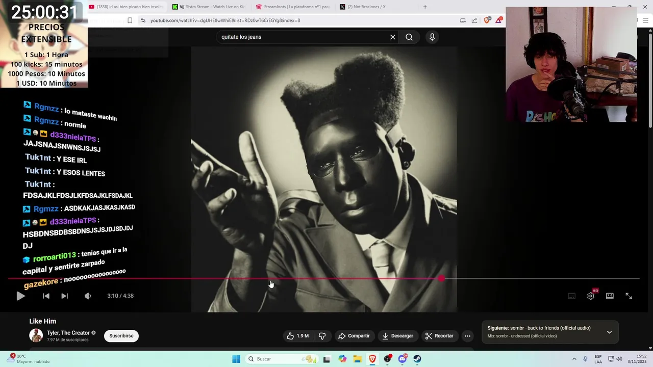Open Discord from taskbar

pyautogui.click(x=403, y=359)
